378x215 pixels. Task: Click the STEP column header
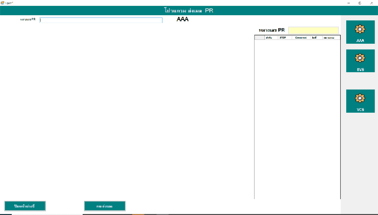pos(285,38)
